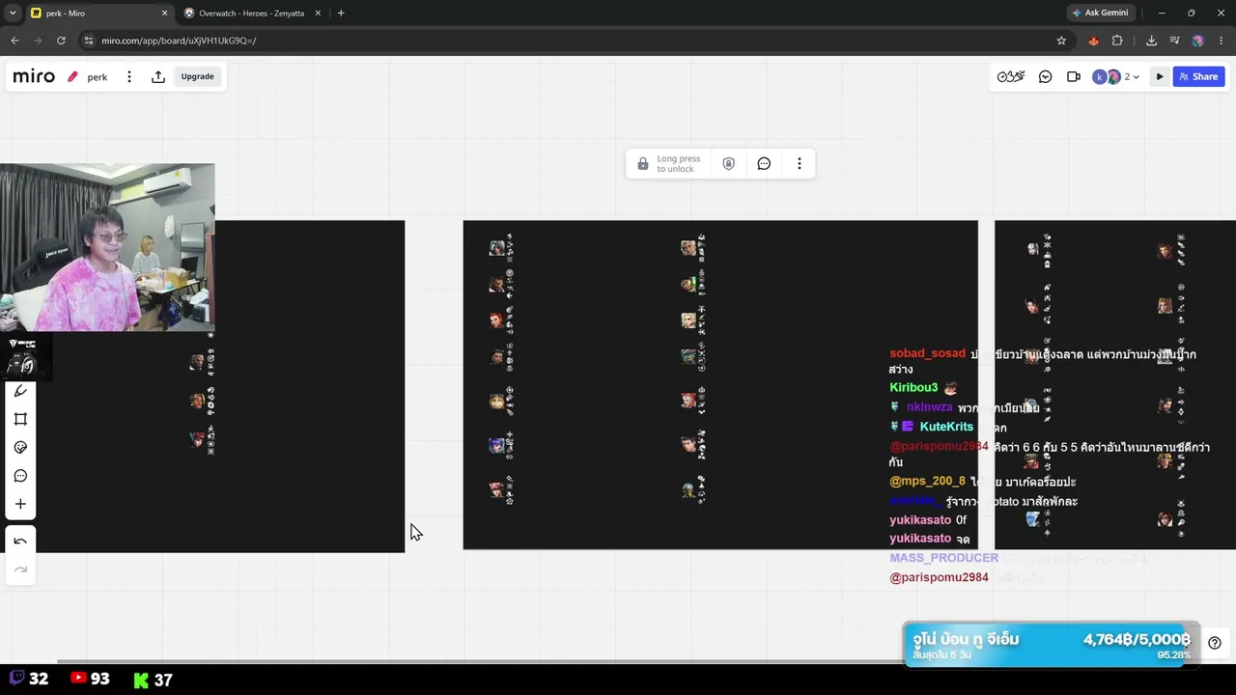1236x695 pixels.
Task: Add comment from the floating context toolbar
Action: coord(764,164)
